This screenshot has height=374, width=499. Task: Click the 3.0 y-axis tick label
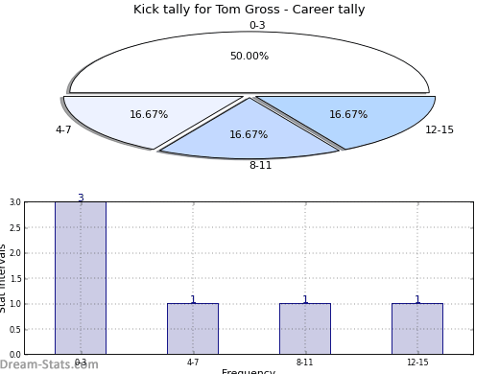(x=15, y=202)
